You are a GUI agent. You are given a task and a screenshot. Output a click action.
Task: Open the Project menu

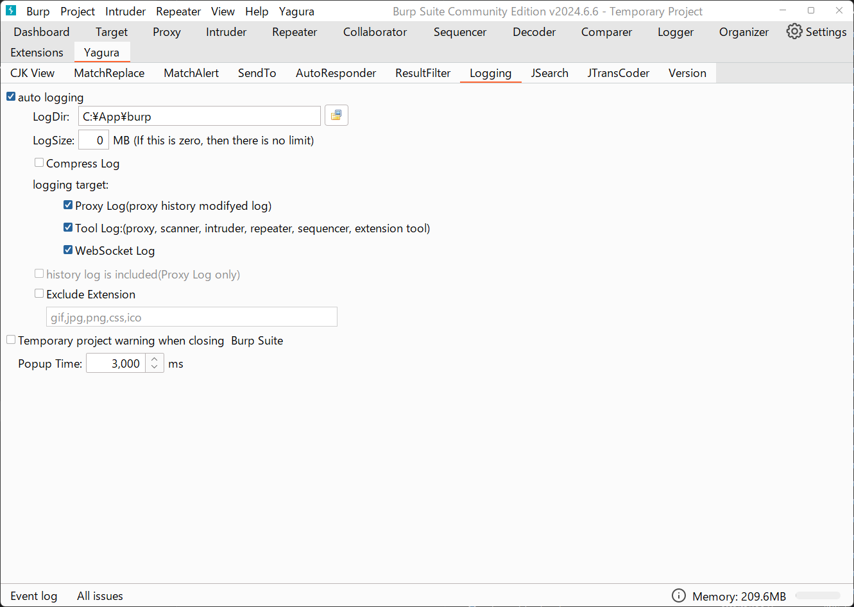point(78,12)
